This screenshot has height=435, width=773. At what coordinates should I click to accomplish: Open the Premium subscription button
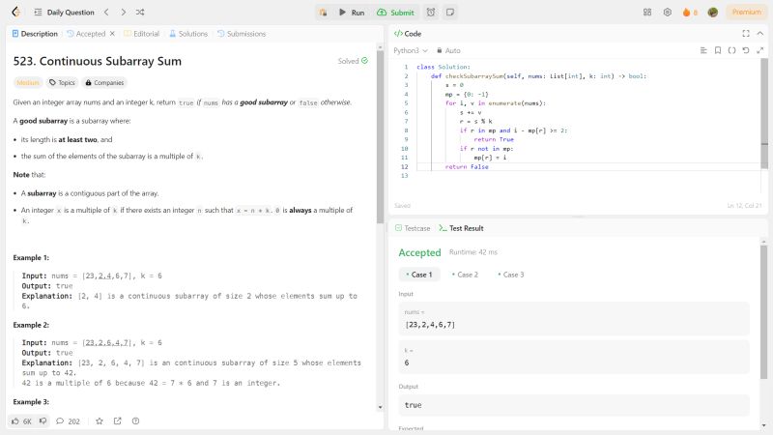746,13
